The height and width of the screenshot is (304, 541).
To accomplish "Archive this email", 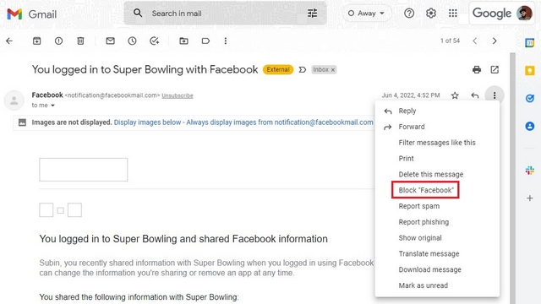I will pyautogui.click(x=36, y=41).
